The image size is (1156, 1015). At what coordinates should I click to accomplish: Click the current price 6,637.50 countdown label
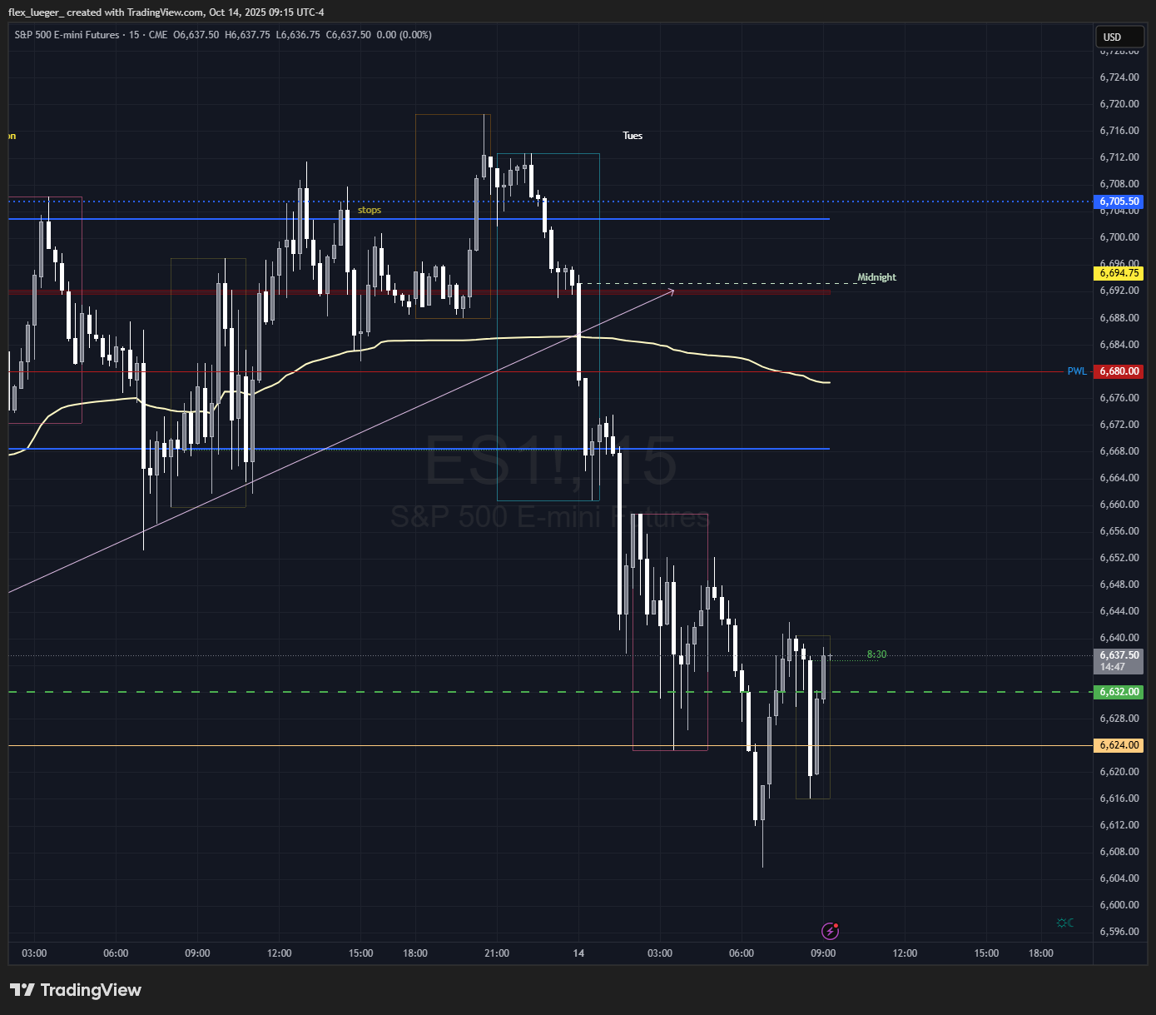click(1119, 661)
